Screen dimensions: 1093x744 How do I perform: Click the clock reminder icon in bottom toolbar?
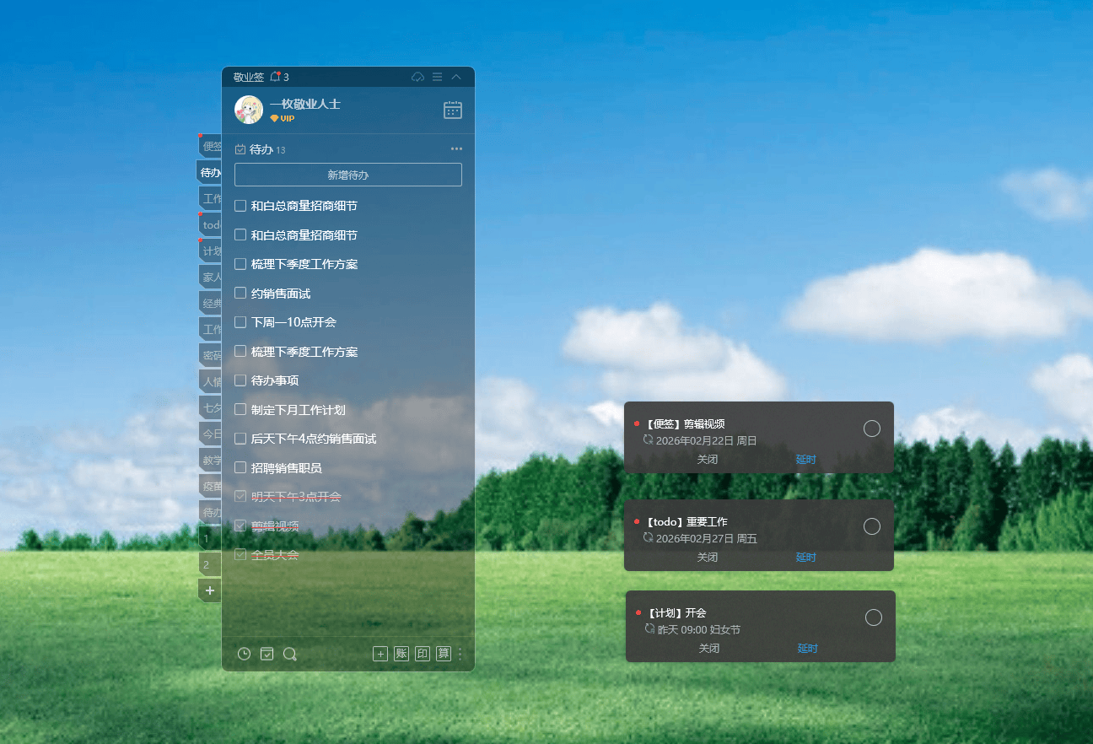[x=244, y=654]
